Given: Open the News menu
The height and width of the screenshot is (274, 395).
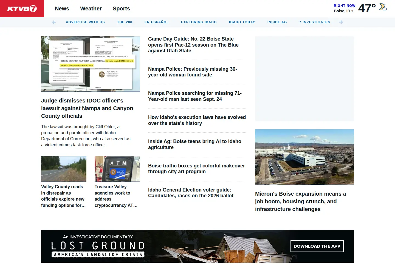Looking at the screenshot, I should [62, 8].
